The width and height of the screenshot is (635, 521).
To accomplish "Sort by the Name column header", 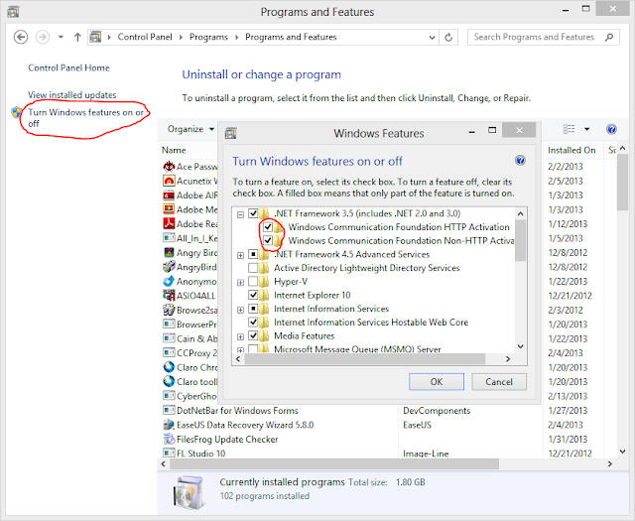I will click(174, 150).
